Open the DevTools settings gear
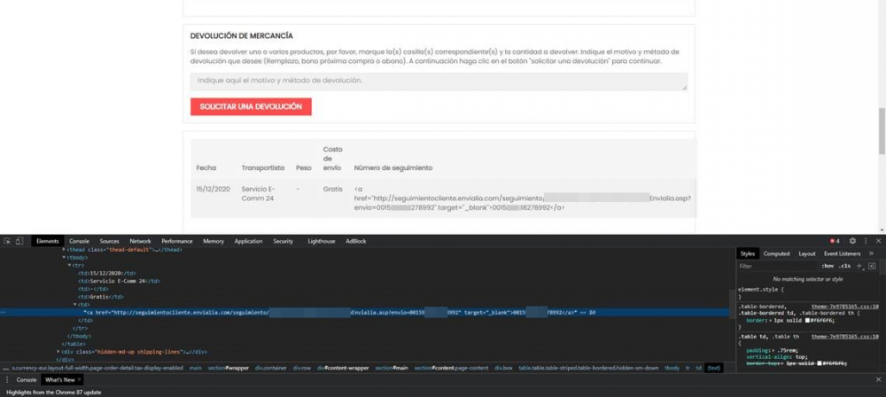The image size is (886, 397). 852,241
